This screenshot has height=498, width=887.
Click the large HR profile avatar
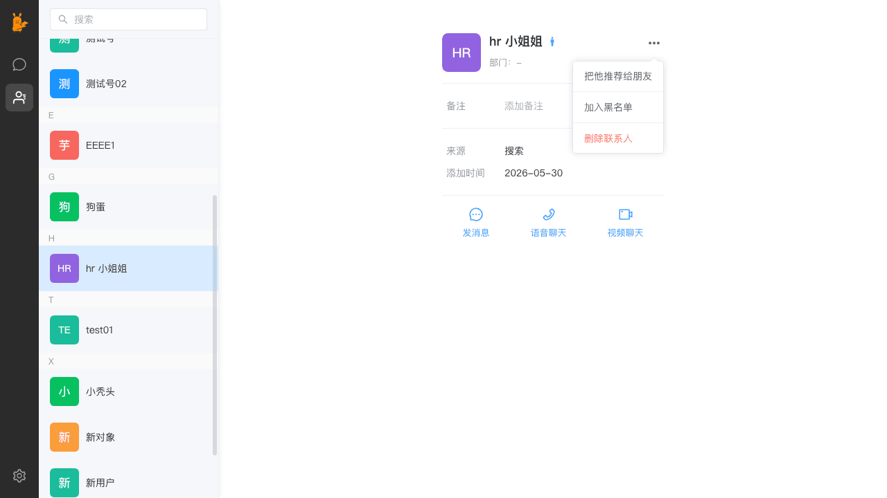coord(462,53)
